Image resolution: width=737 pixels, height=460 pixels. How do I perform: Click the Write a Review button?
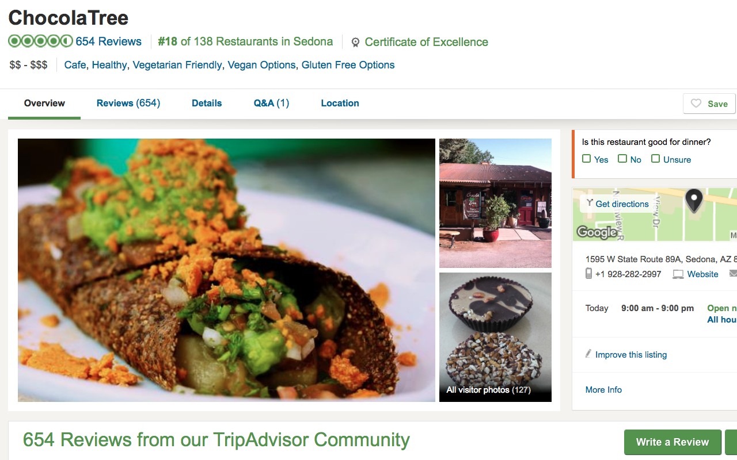(673, 442)
